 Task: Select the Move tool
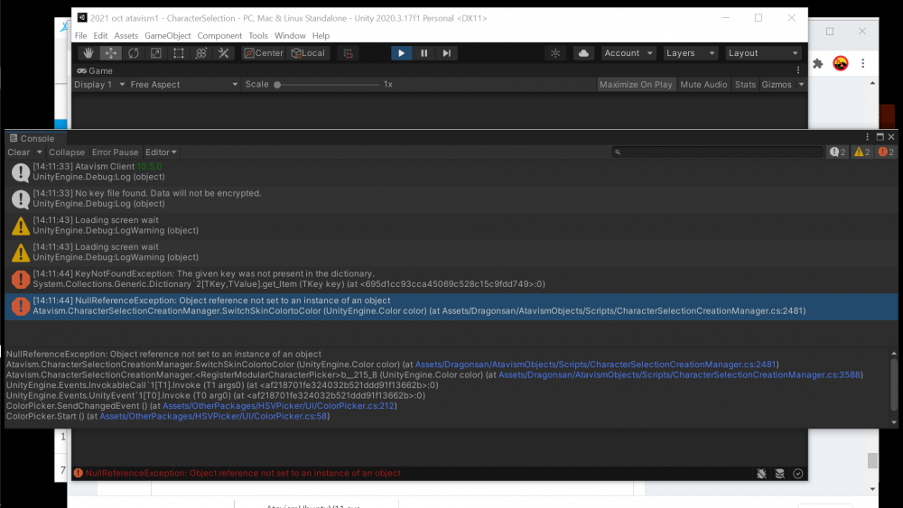(x=110, y=53)
